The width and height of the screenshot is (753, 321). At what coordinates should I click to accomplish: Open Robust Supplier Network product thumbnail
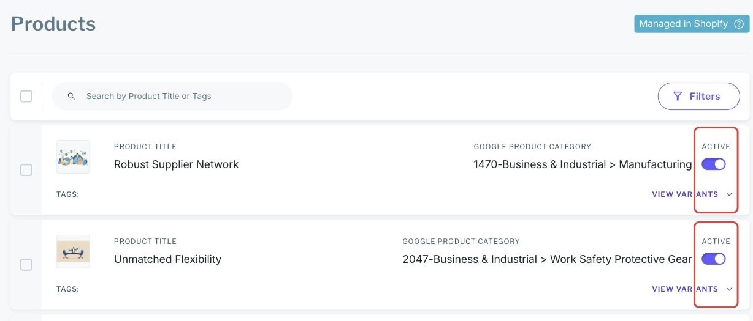coord(73,157)
